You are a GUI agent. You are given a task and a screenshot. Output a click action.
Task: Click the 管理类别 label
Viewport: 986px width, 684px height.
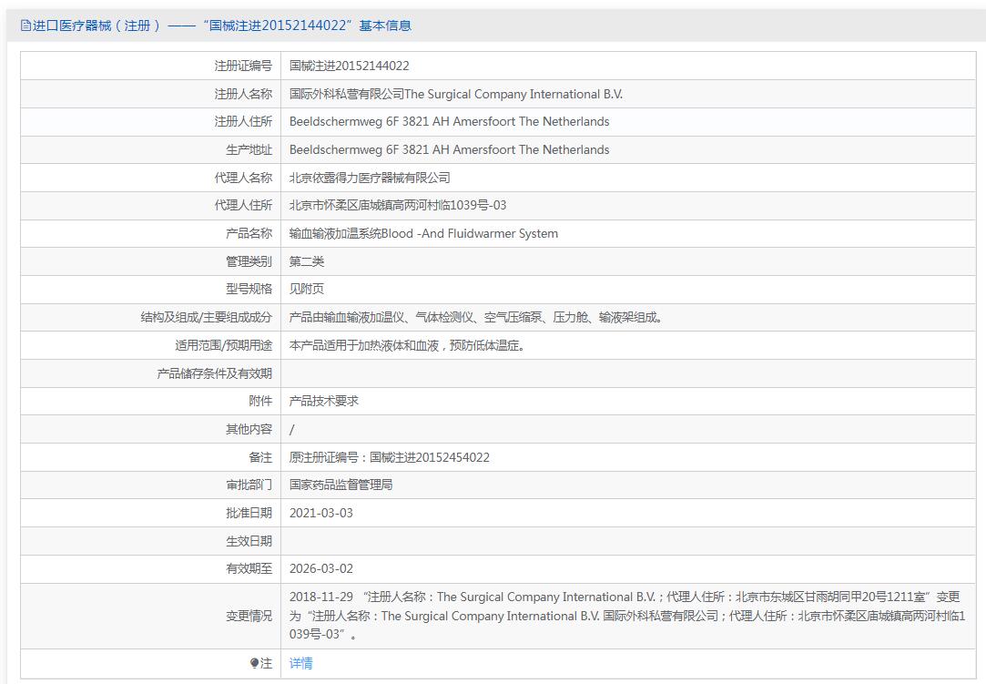(249, 261)
